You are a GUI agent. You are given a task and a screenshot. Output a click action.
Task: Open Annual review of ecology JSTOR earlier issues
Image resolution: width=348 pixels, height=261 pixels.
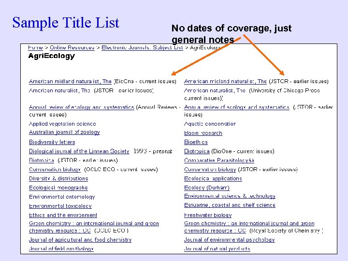(x=237, y=107)
